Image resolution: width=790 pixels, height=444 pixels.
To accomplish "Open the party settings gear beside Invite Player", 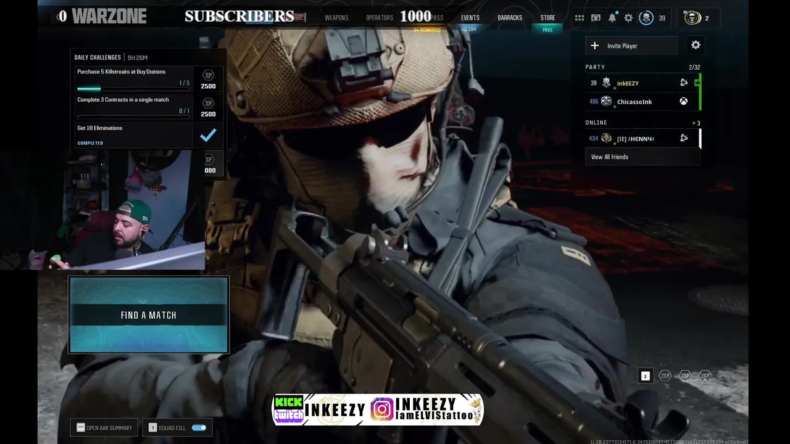I will coord(696,45).
